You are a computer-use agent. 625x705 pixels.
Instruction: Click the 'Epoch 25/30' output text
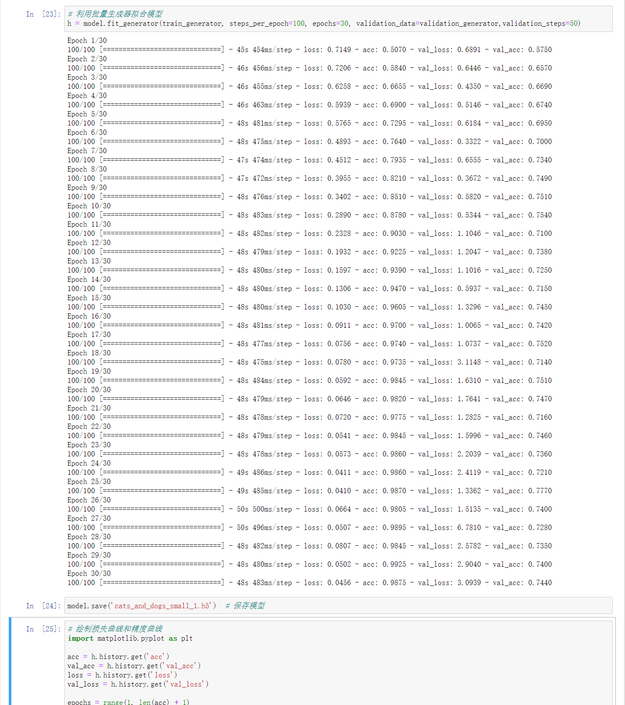click(89, 482)
